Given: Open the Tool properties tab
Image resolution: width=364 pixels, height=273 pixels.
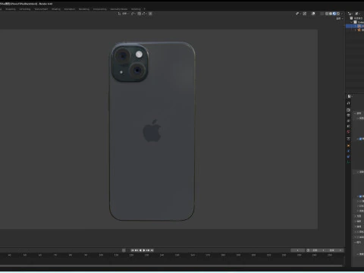Looking at the screenshot, I should tap(348, 103).
